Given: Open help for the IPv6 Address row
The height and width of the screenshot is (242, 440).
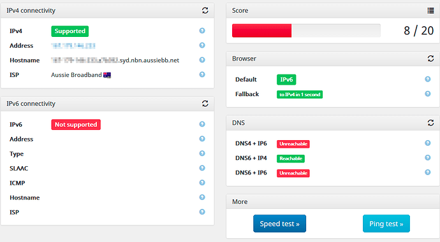Looking at the screenshot, I should point(202,139).
